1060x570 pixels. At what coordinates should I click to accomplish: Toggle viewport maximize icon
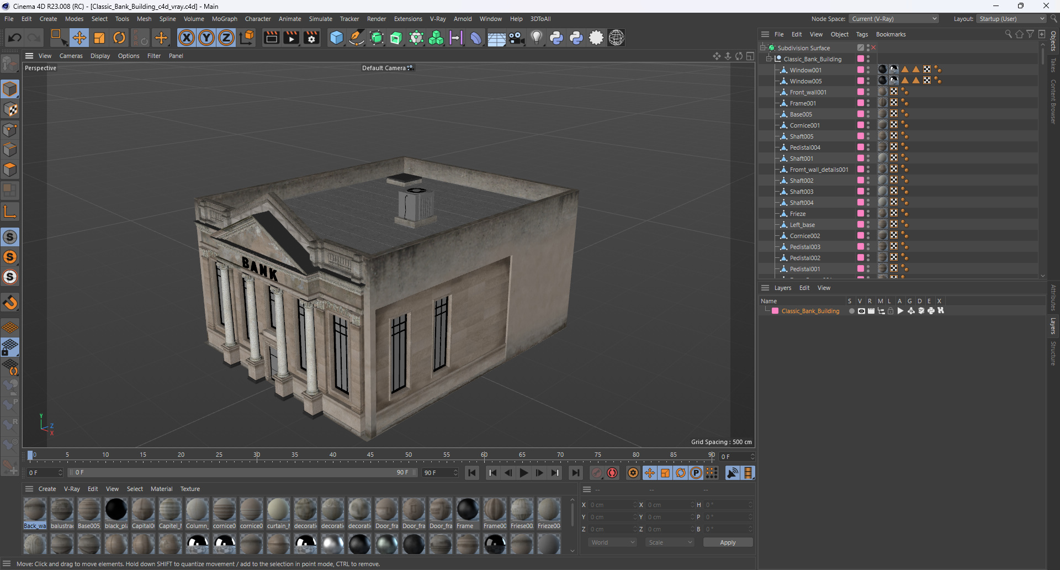pyautogui.click(x=750, y=56)
